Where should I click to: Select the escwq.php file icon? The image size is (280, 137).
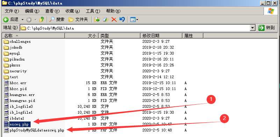[x=6, y=124]
